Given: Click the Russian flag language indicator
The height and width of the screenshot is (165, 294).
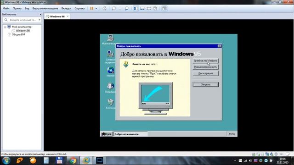Looking at the screenshot, I should [x=255, y=161].
